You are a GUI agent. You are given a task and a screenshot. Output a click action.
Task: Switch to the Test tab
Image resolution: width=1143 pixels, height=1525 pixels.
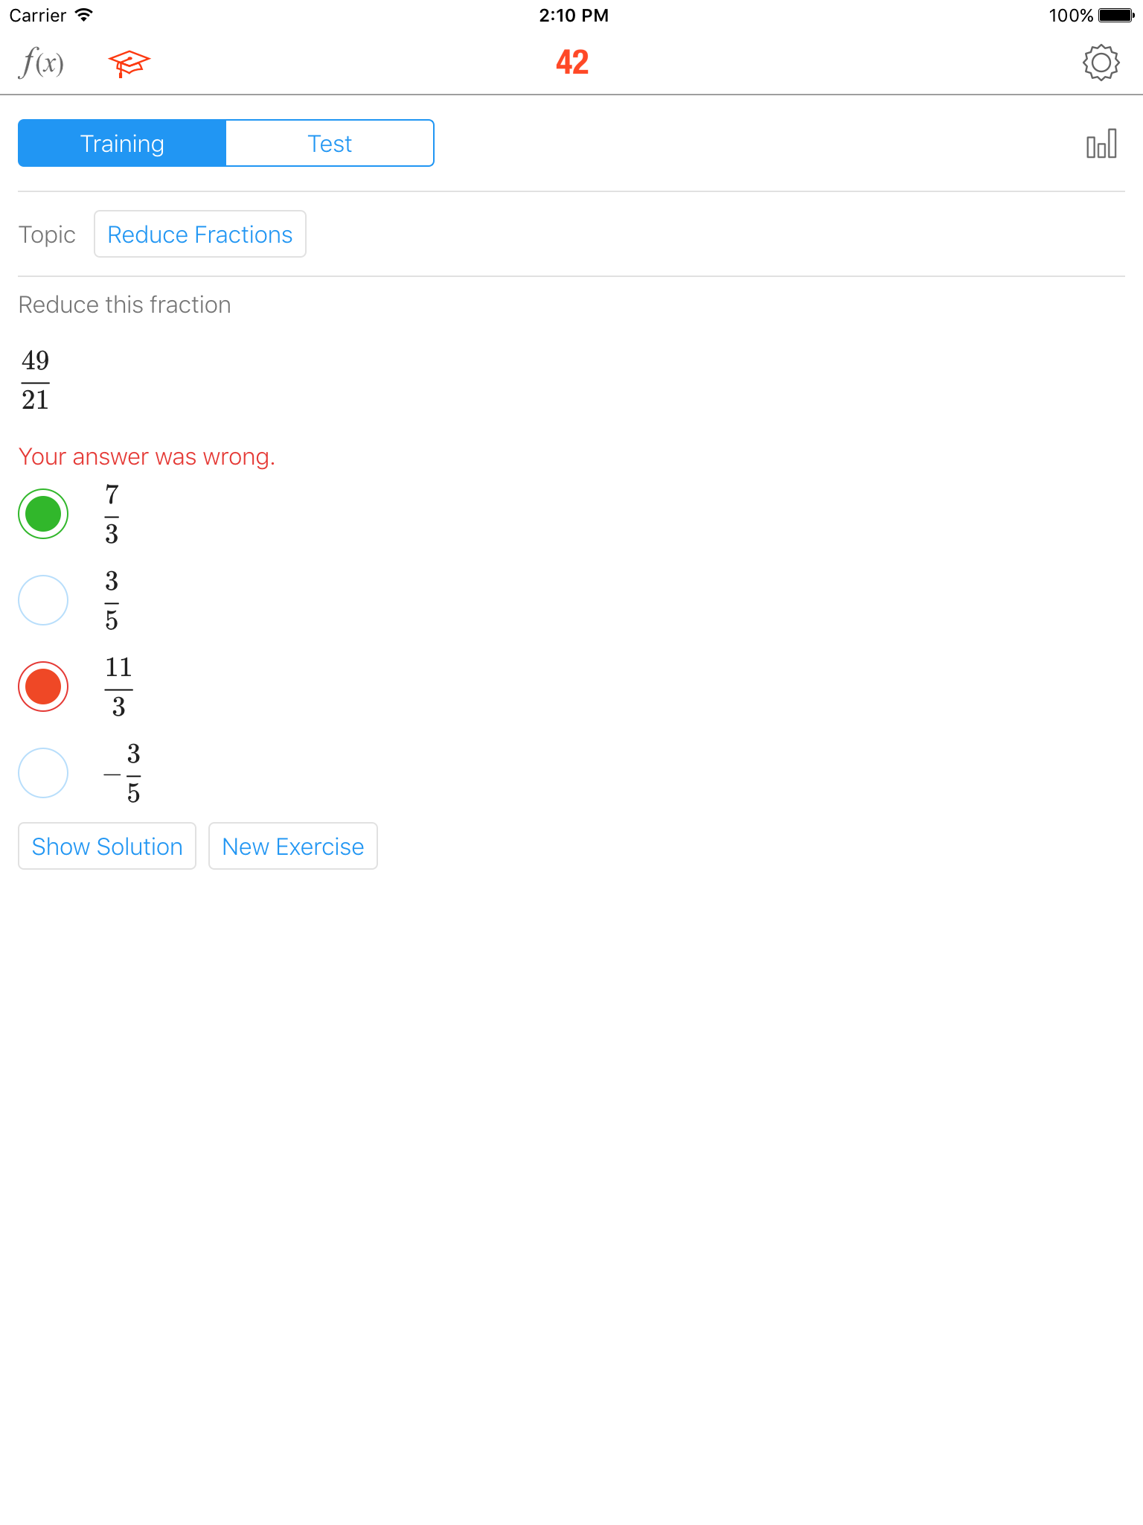330,143
